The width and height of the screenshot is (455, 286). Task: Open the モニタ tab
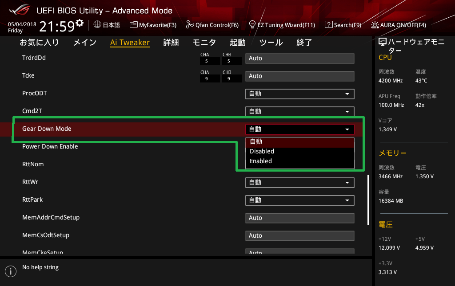[204, 43]
